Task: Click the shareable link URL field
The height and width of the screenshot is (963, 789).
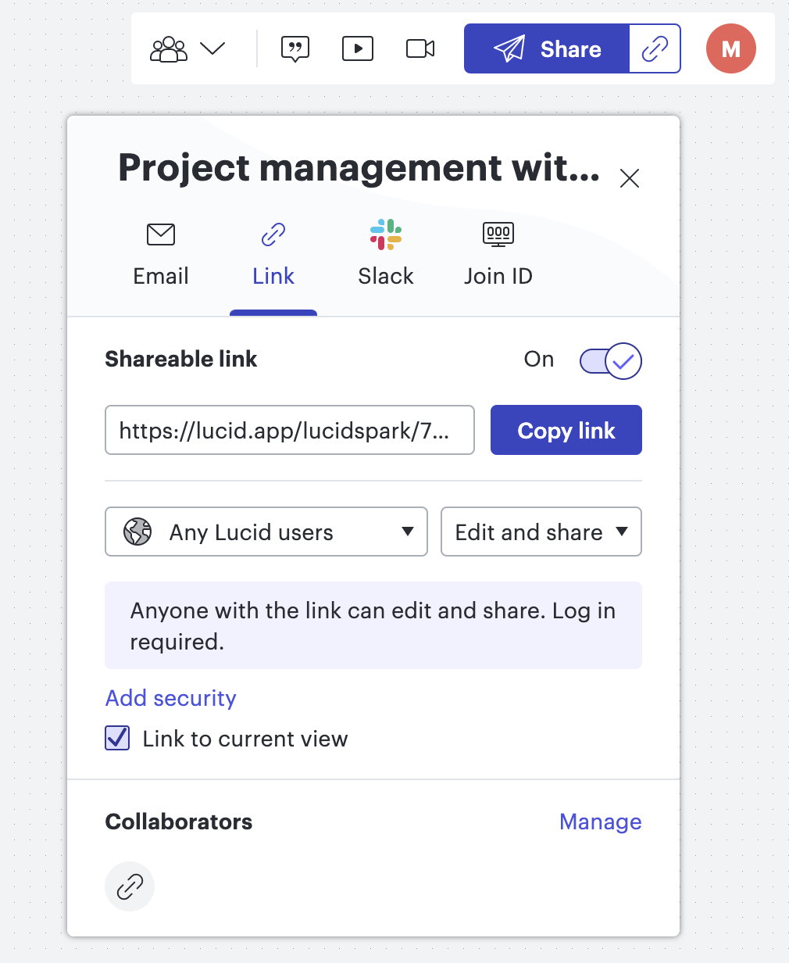Action: [x=289, y=431]
